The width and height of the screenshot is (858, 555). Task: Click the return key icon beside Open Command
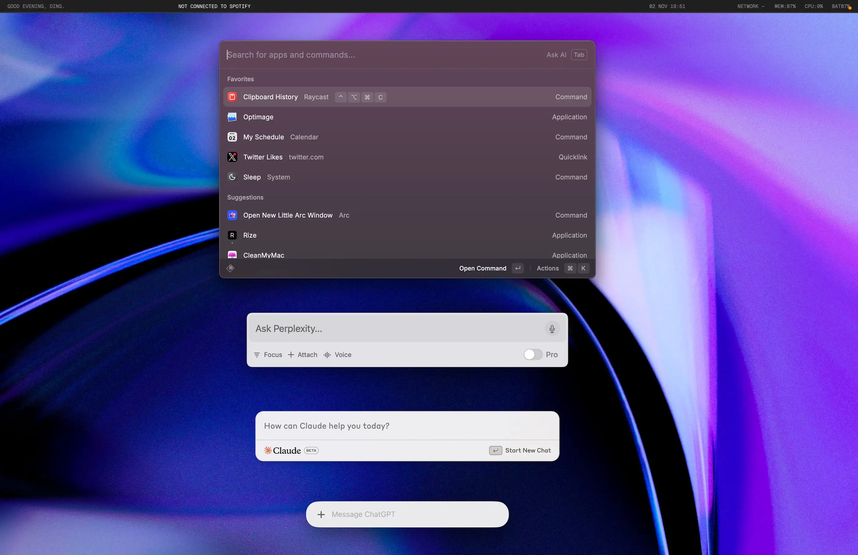518,268
